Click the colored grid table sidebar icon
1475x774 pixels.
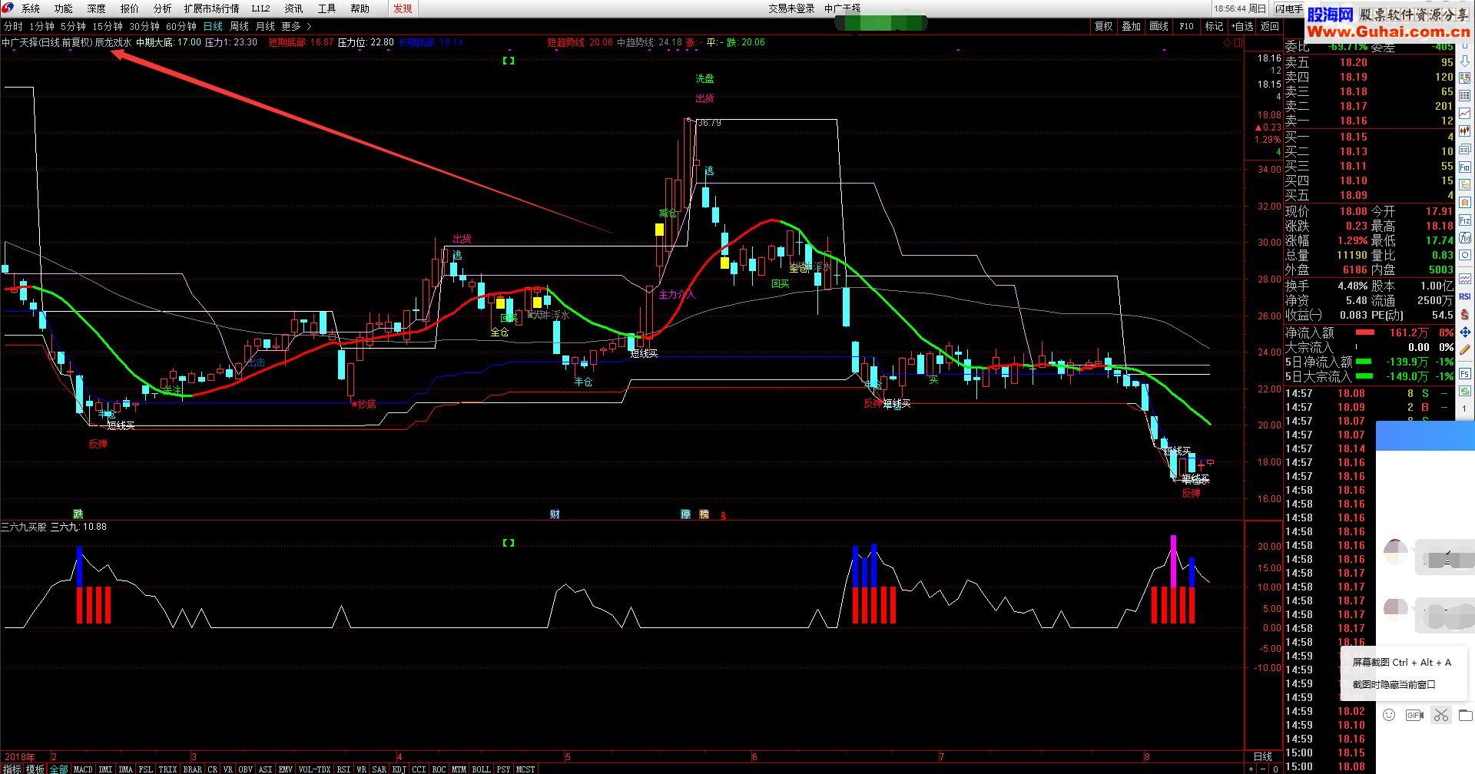1465,95
